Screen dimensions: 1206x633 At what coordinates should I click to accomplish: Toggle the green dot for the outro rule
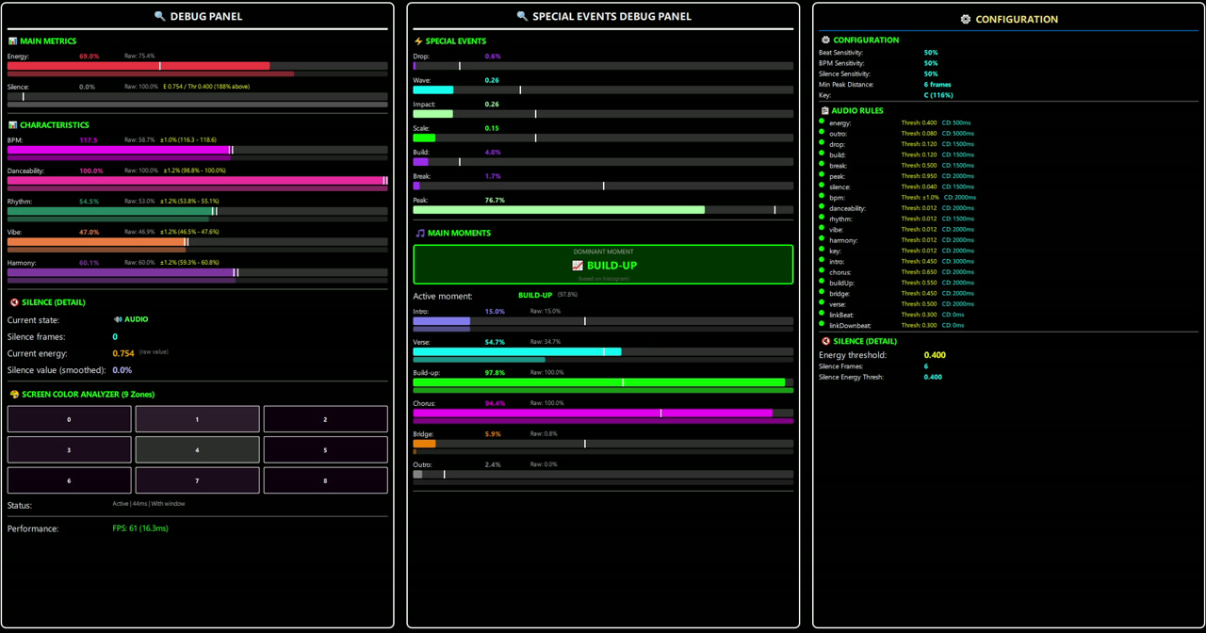[822, 133]
